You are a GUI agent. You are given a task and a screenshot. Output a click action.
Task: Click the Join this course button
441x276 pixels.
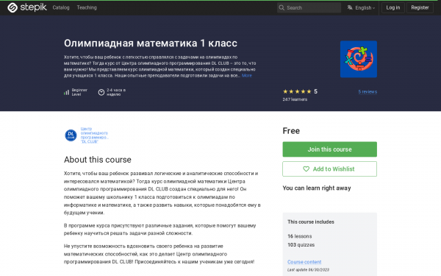(x=329, y=149)
